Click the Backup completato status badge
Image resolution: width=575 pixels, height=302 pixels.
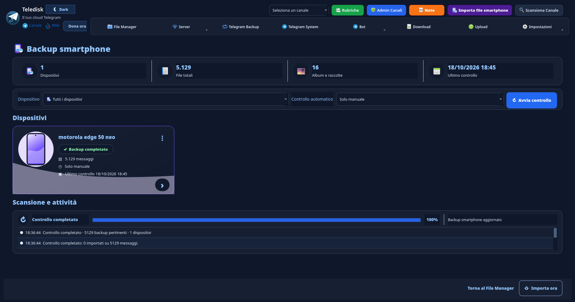(x=86, y=149)
